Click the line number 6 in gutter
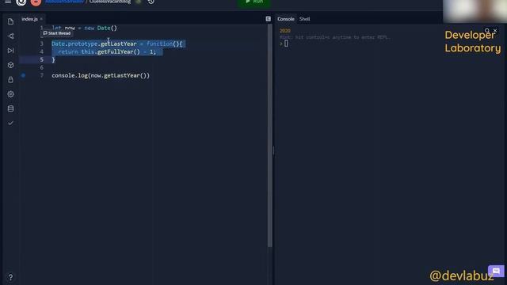 click(42, 67)
